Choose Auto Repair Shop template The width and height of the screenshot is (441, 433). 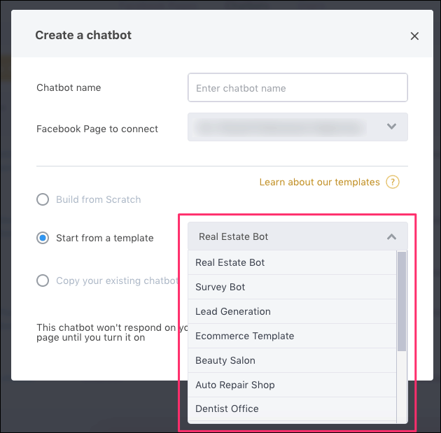tap(292, 385)
